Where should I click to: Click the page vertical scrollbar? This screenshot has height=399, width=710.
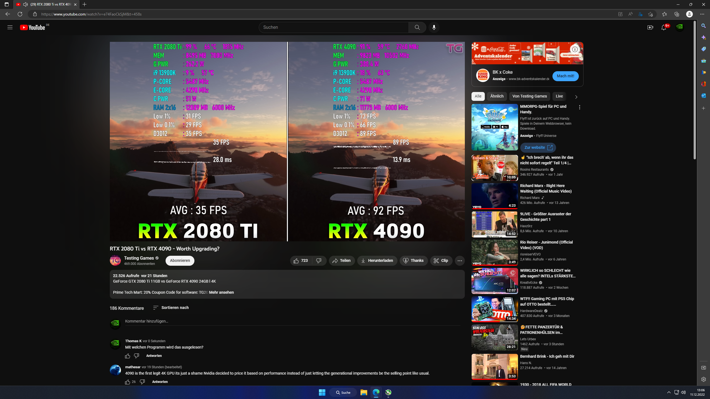click(x=695, y=90)
